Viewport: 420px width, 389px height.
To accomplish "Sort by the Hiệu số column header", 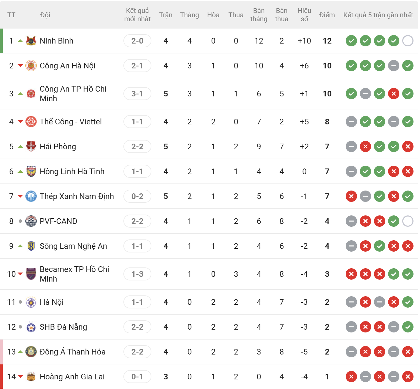I will coord(304,15).
